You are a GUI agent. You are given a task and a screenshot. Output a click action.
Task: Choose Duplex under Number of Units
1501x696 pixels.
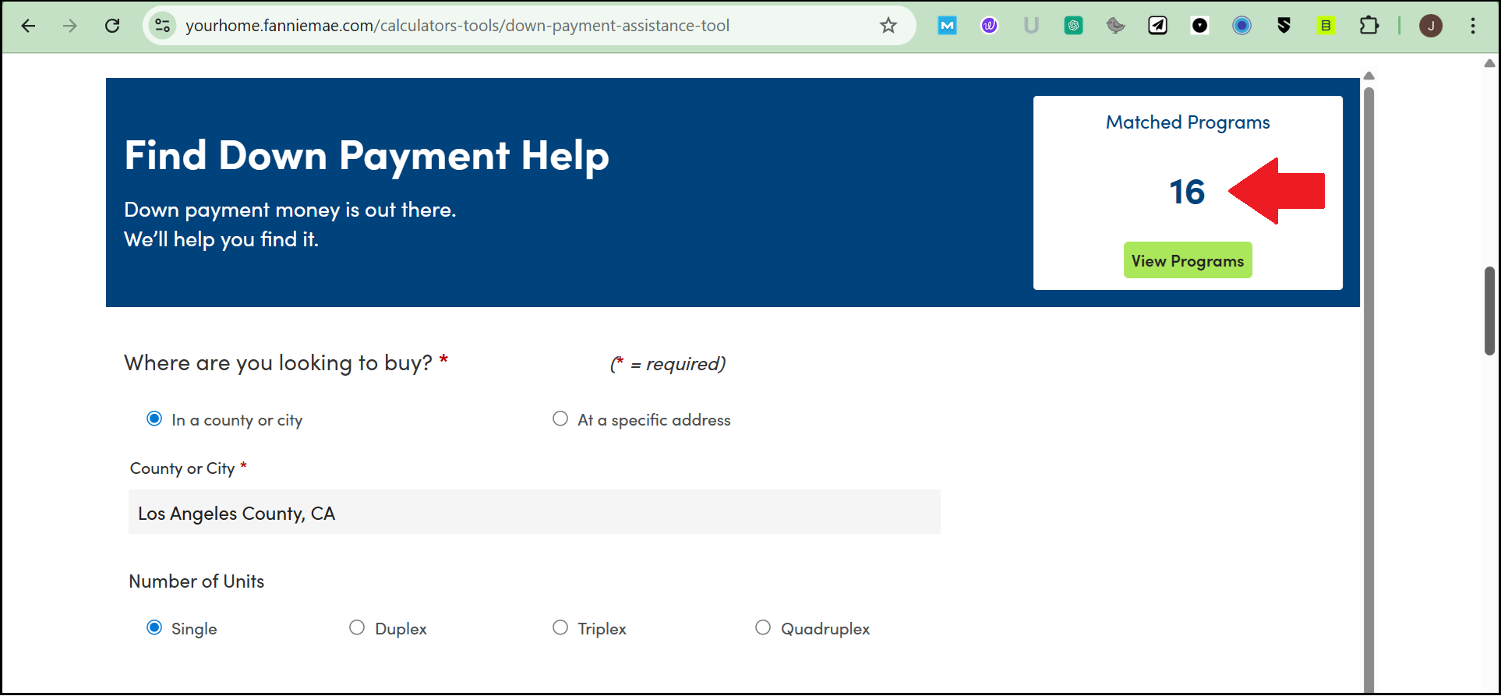click(357, 627)
